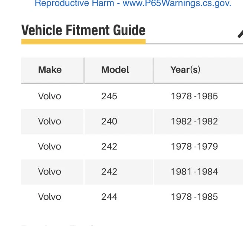Screen dimensions: 243x226
Task: Collapse the Vehicle Fitment Guide section arrow
Action: point(240,33)
